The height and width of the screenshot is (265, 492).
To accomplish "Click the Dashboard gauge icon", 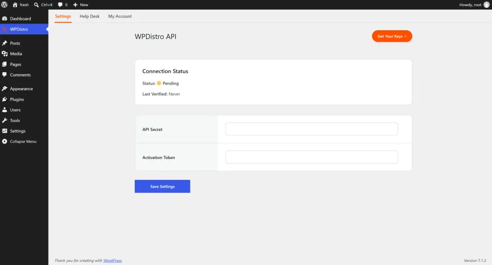I will tap(5, 18).
